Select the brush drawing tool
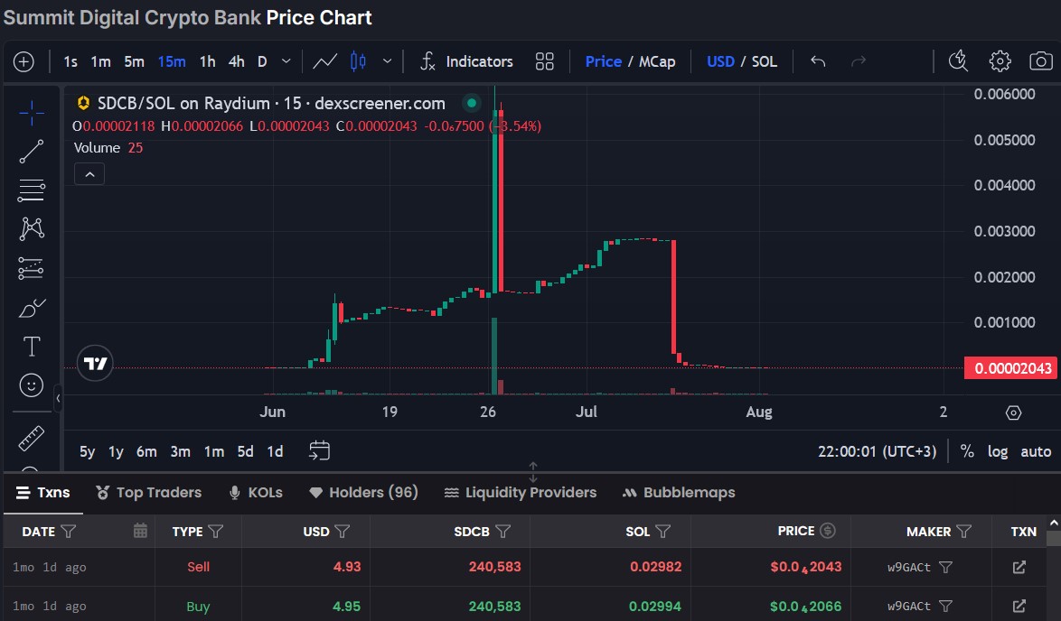Screen dimensions: 1061x621 [31, 308]
